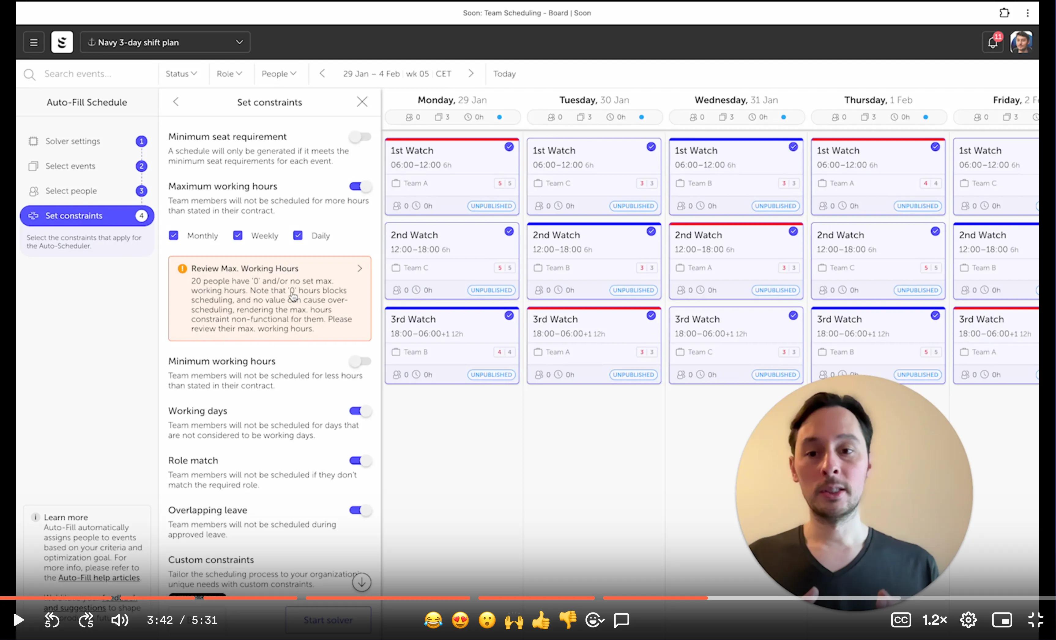React with the laughing emoji
This screenshot has width=1056, height=640.
[x=433, y=620]
